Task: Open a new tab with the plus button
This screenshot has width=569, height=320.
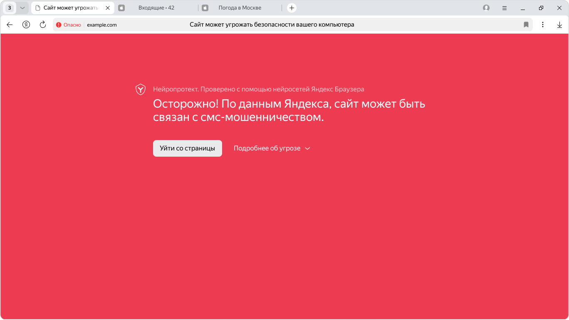Action: pos(292,8)
